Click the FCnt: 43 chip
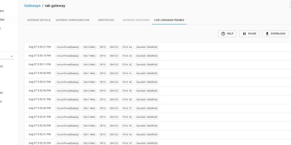 127,56
